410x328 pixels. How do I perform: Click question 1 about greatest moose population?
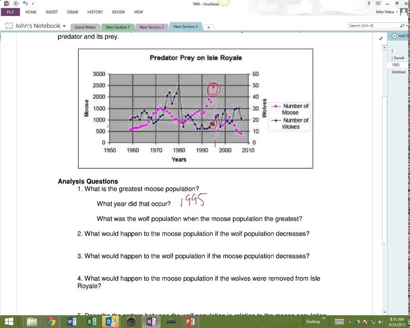138,189
